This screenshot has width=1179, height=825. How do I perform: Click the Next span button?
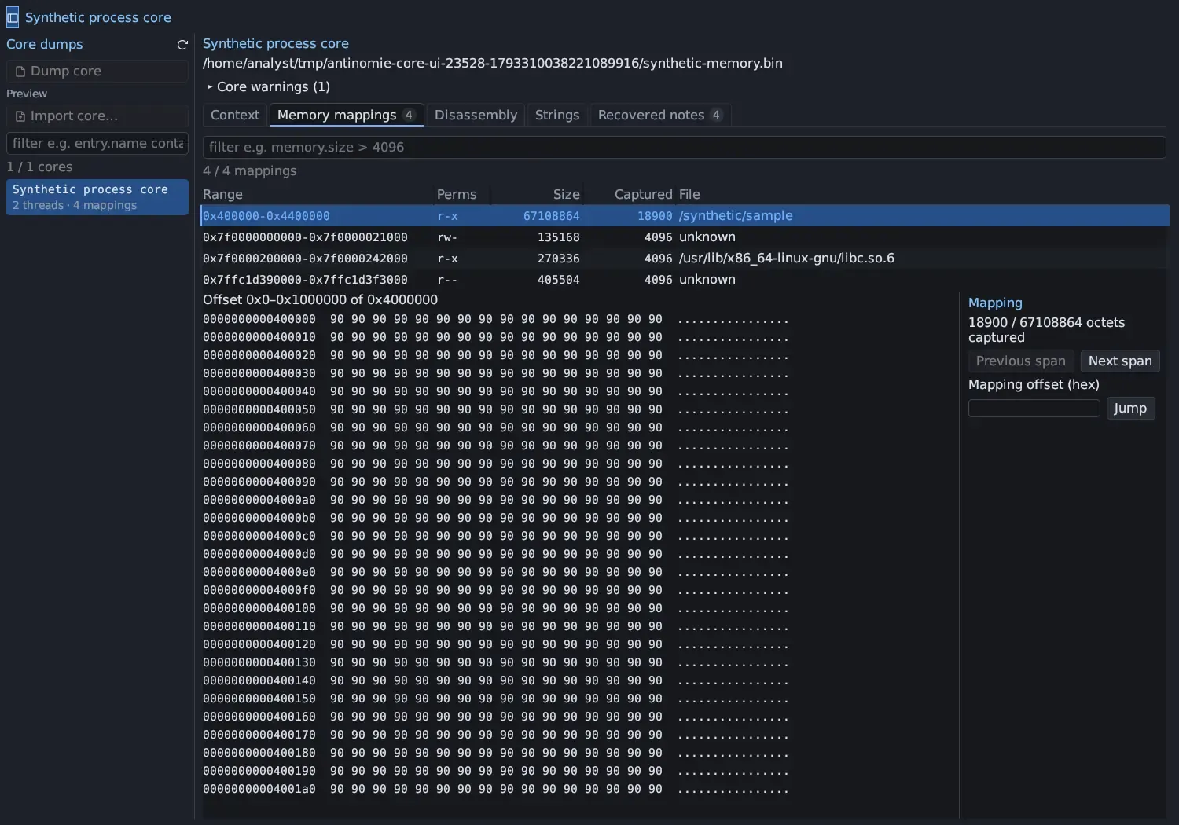click(x=1120, y=361)
